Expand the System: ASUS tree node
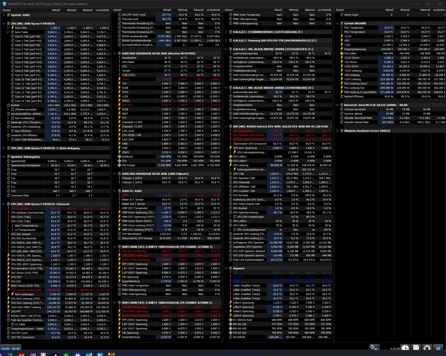Image resolution: width=446 pixels, height=356 pixels. pos(4,15)
